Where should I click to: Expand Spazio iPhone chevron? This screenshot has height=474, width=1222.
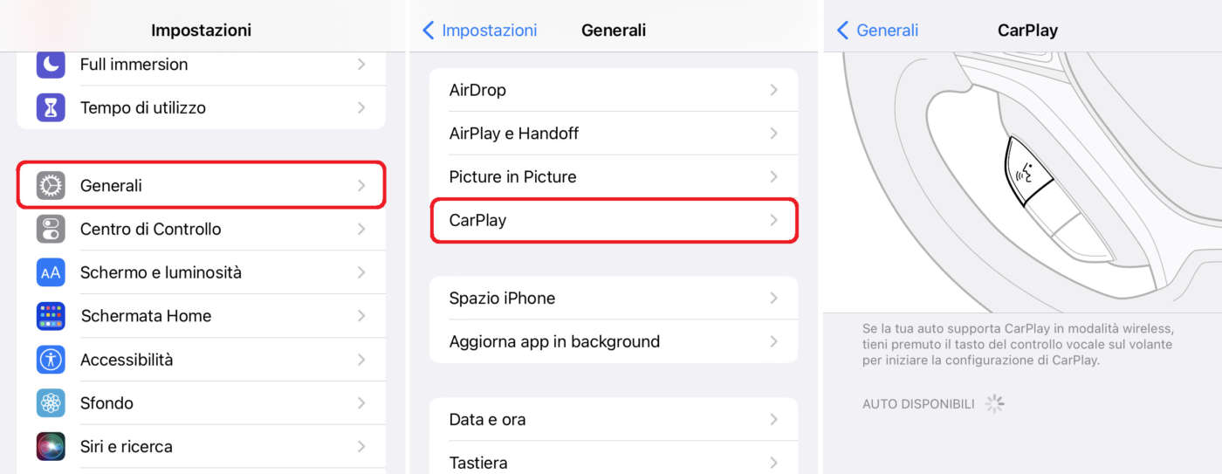[x=773, y=299]
